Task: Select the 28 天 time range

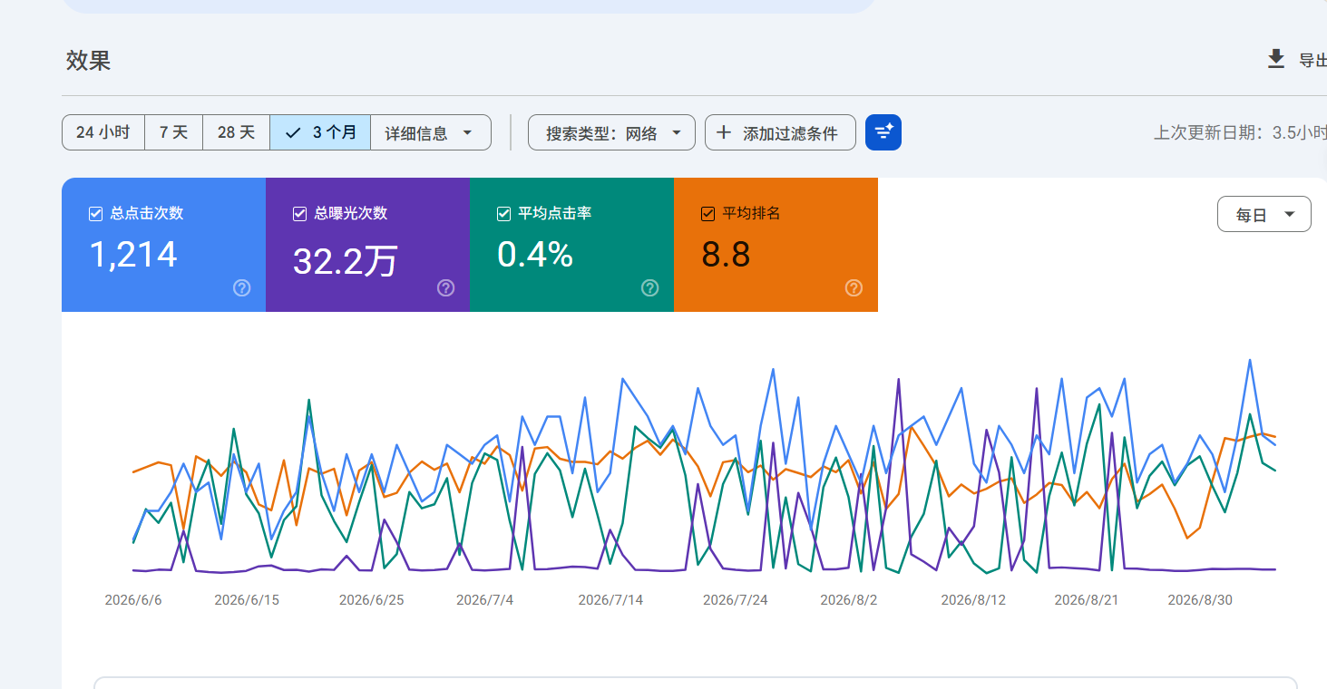Action: click(236, 132)
